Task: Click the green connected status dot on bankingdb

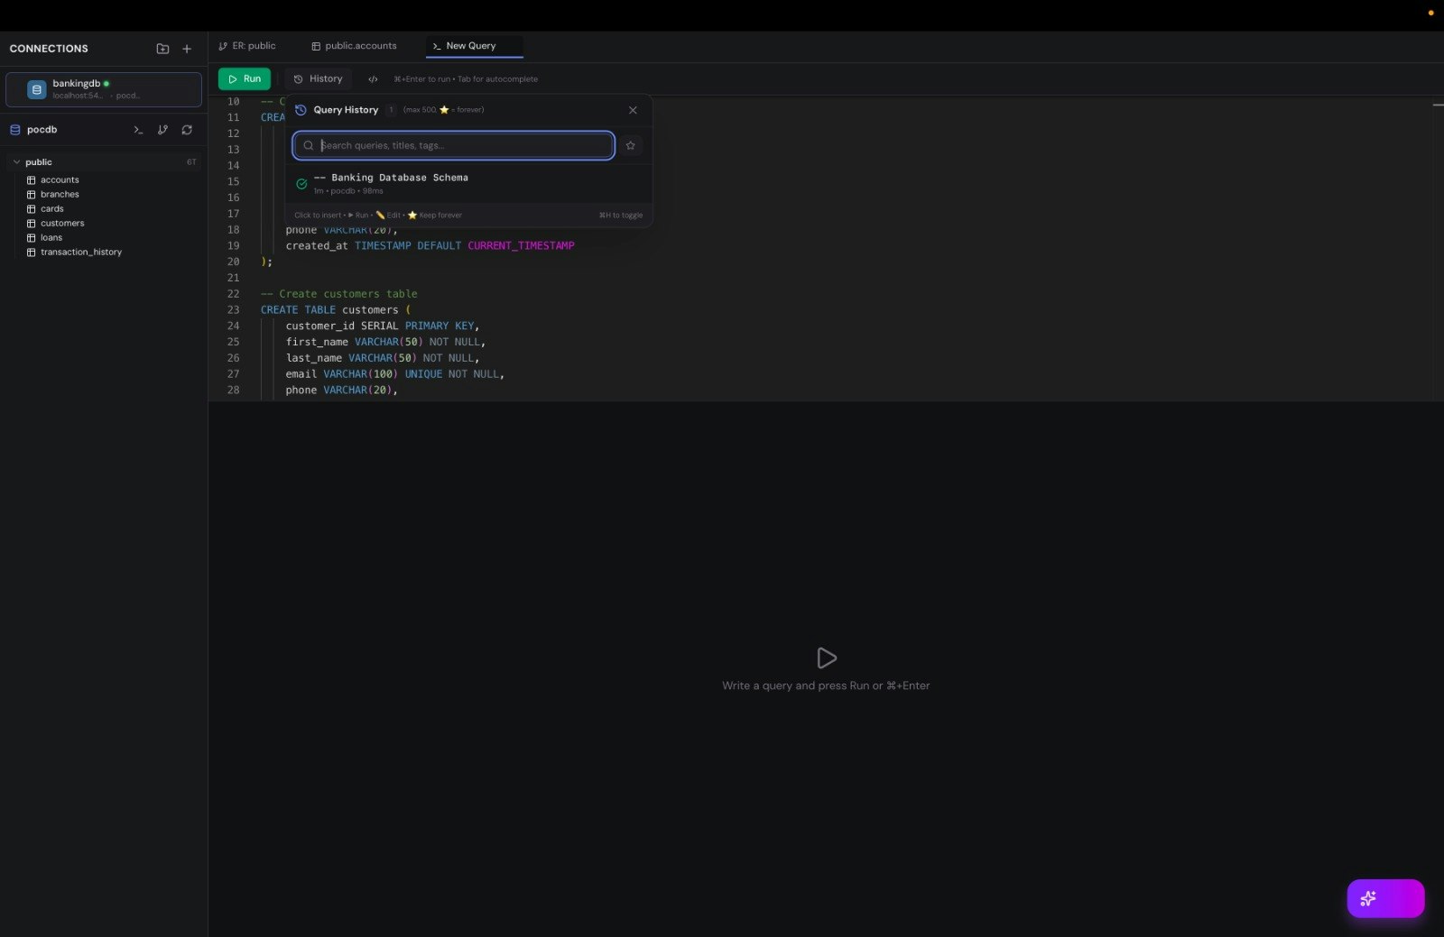Action: pos(106,83)
